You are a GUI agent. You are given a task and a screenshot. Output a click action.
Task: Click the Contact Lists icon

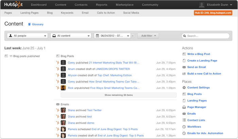[x=184, y=120]
